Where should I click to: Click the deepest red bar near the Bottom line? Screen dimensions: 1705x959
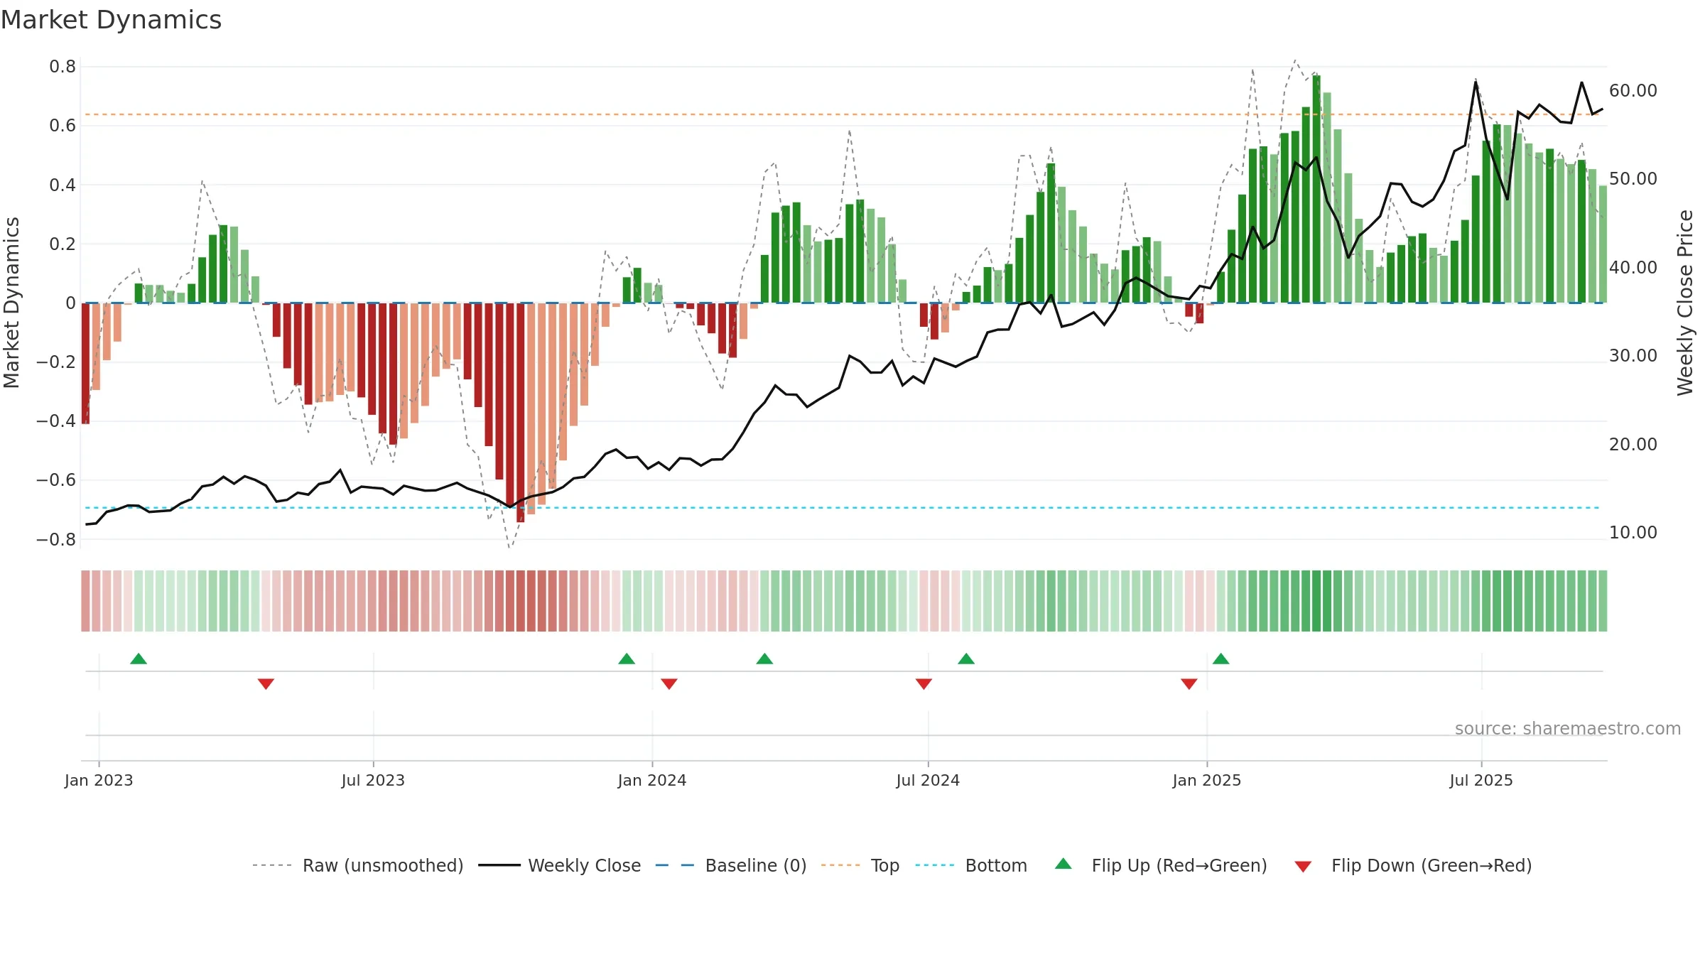520,412
